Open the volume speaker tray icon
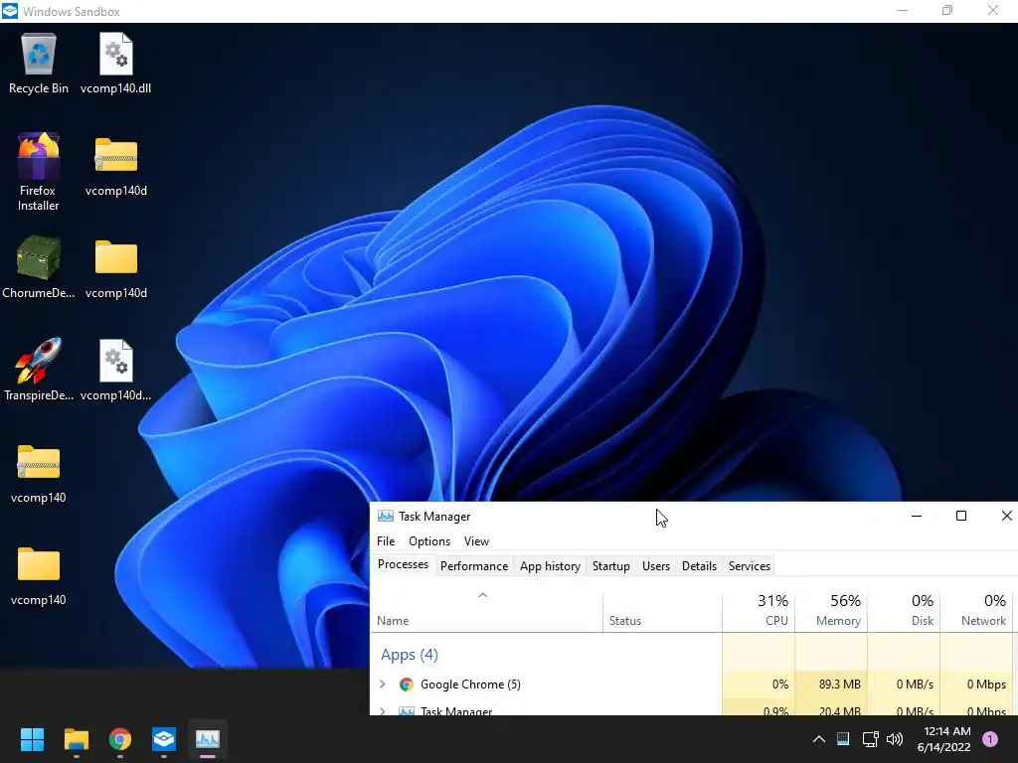The image size is (1018, 763). pyautogui.click(x=895, y=739)
